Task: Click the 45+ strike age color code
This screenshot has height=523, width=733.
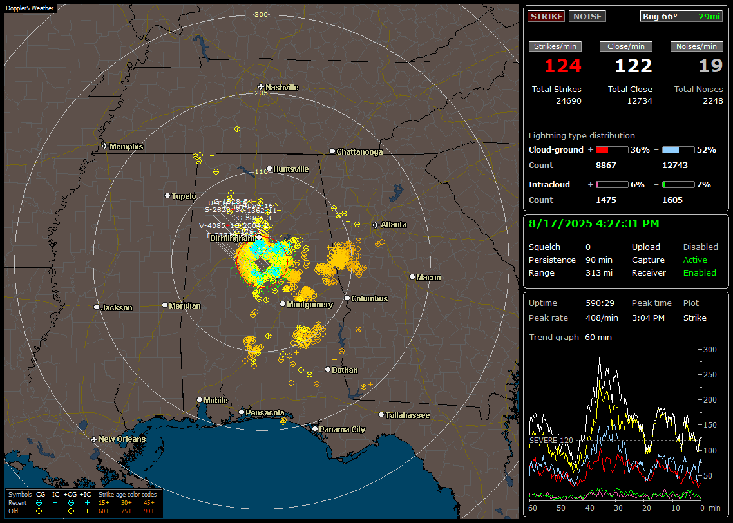Action: pos(149,503)
